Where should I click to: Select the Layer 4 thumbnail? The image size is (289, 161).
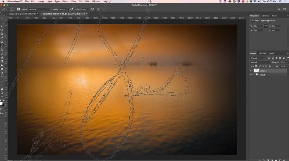256,70
